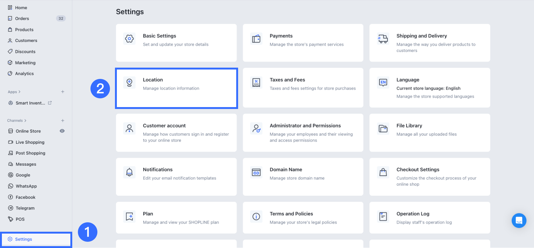
Task: Go to Analytics in the sidebar
Action: point(24,74)
